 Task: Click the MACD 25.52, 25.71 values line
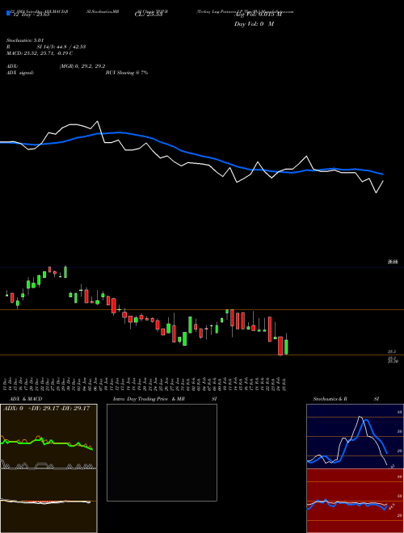(40, 53)
